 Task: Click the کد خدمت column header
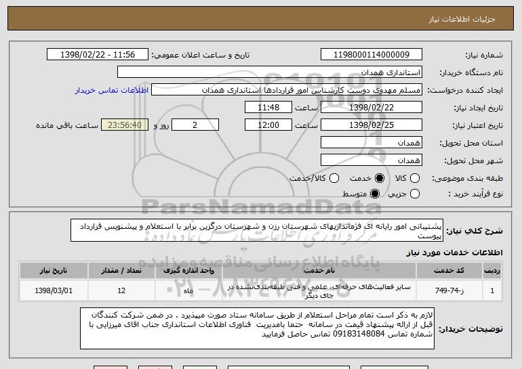point(449,271)
